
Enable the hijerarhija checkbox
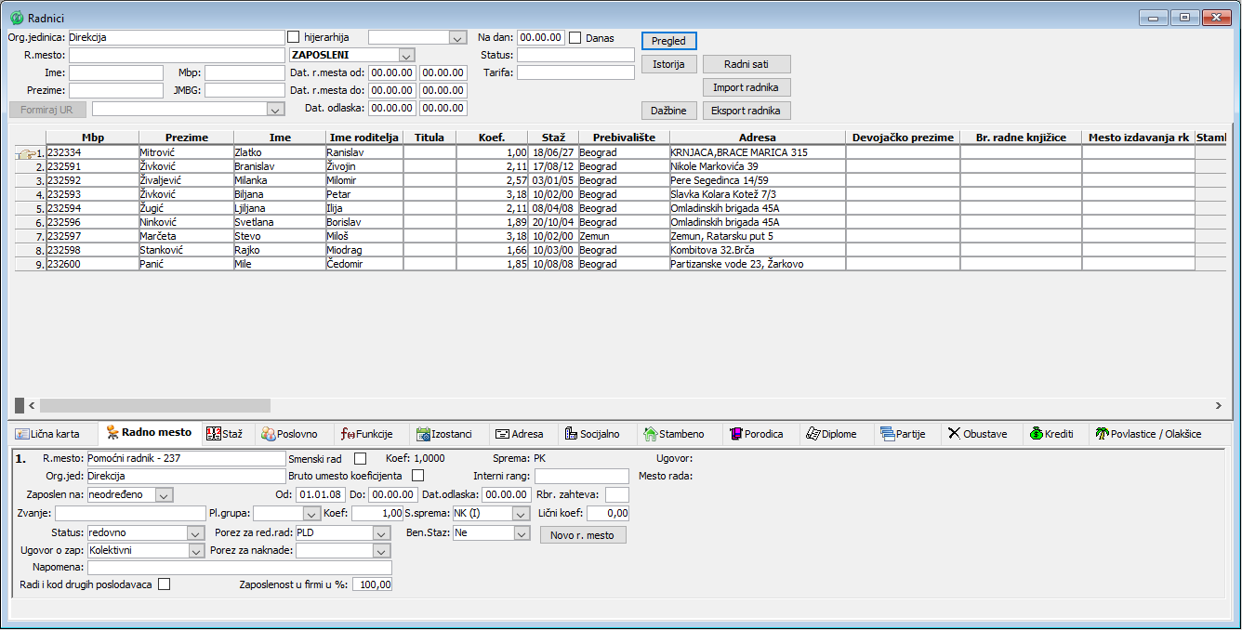294,37
